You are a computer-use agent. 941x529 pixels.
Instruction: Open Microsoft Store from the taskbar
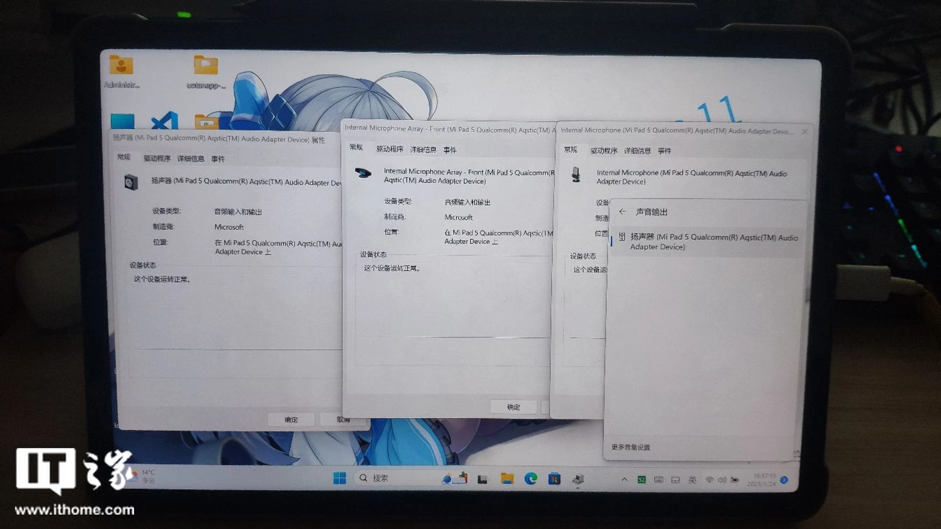554,478
